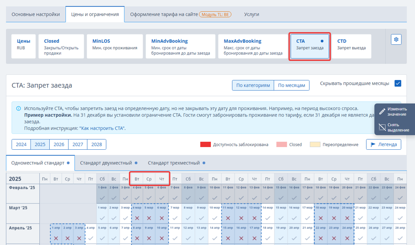Image resolution: width=415 pixels, height=245 pixels.
Task: Select the CTD Запрет выезда tile
Action: [351, 46]
